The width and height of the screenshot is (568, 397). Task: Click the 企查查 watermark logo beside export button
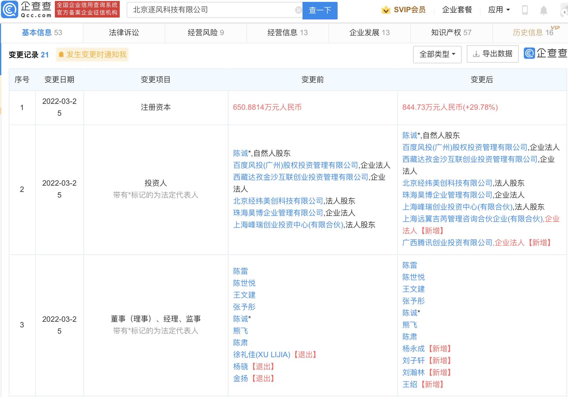point(545,54)
